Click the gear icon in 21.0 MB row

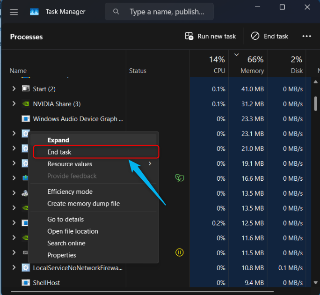[25, 148]
